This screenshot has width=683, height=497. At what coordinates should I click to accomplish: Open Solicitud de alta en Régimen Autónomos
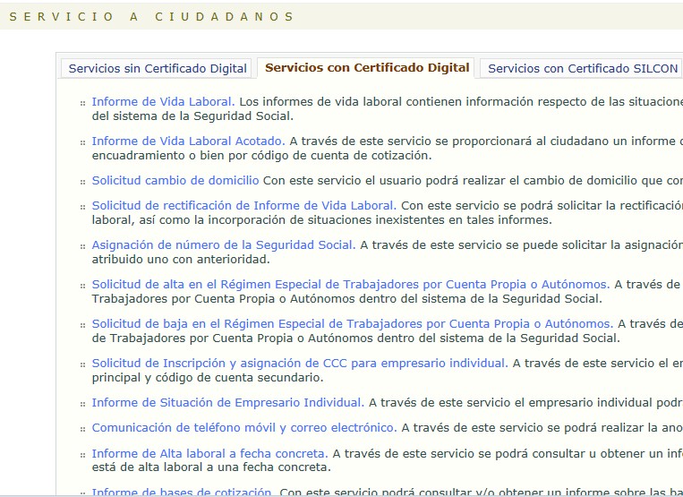(x=350, y=285)
